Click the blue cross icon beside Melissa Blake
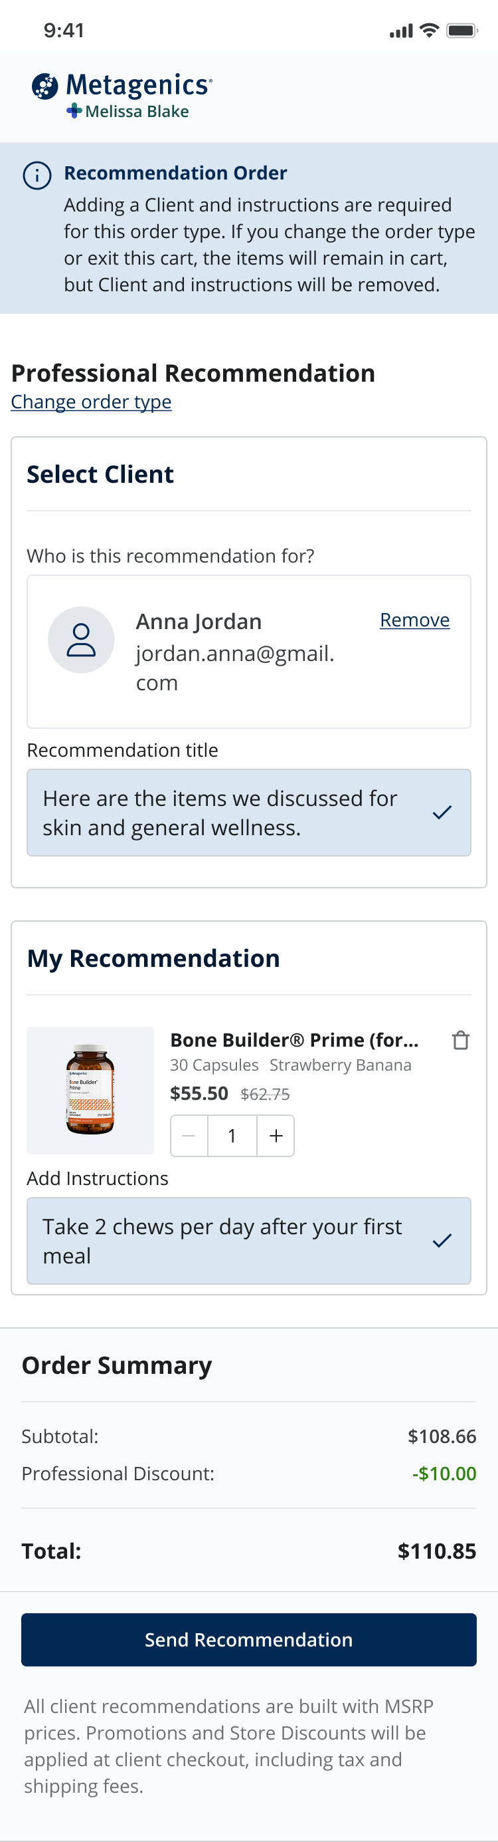 coord(74,111)
